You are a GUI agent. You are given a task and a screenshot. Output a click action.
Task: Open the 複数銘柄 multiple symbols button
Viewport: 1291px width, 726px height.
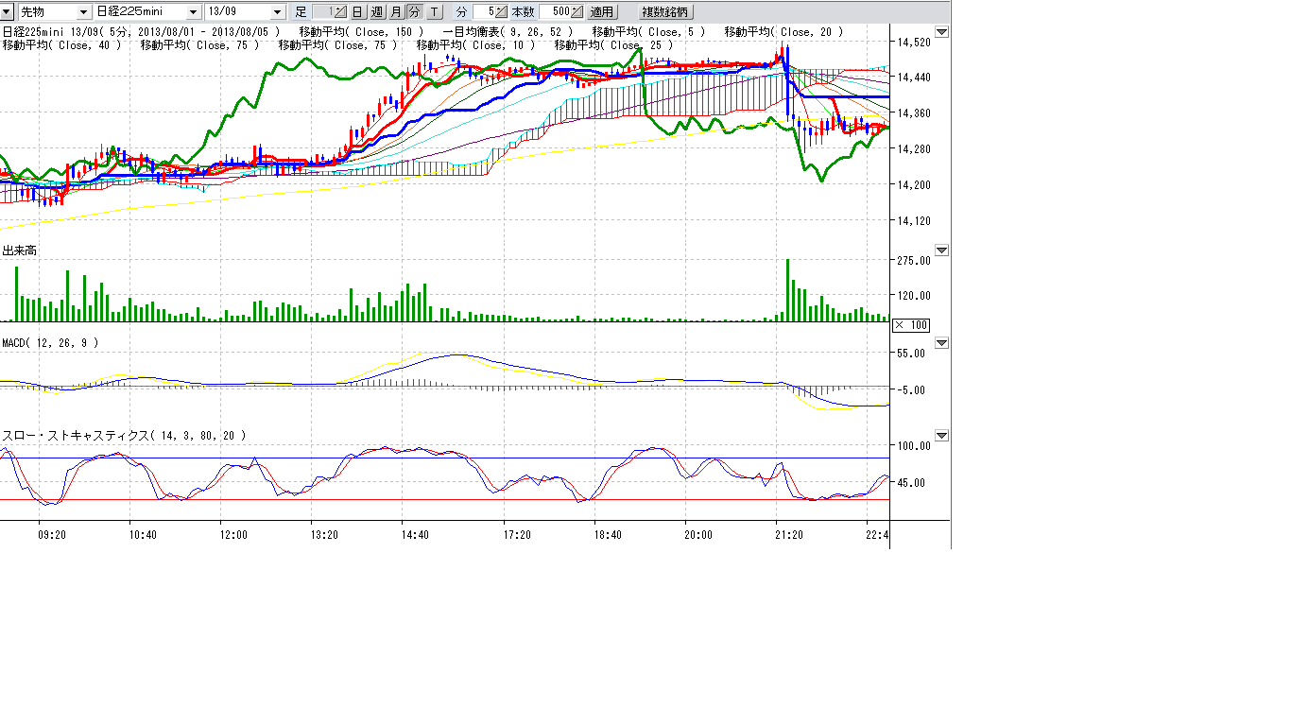coord(666,12)
